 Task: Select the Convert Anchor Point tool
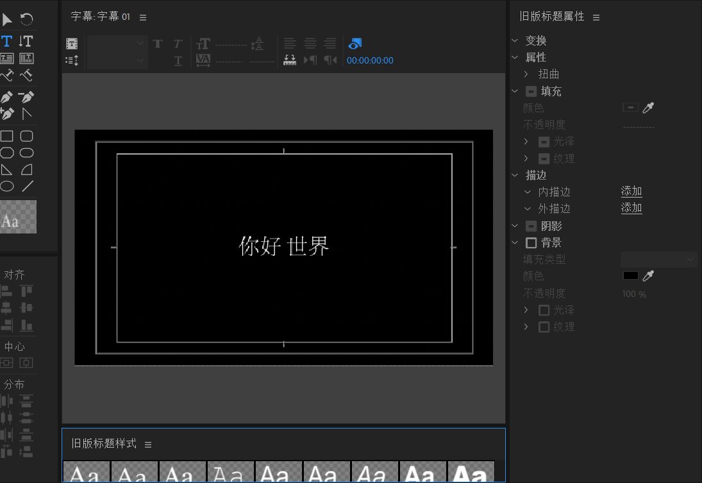coord(27,114)
